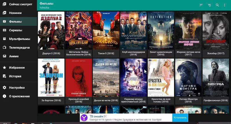Open the Жаркие летние ночи poster
231x124 pixels.
tap(188, 30)
